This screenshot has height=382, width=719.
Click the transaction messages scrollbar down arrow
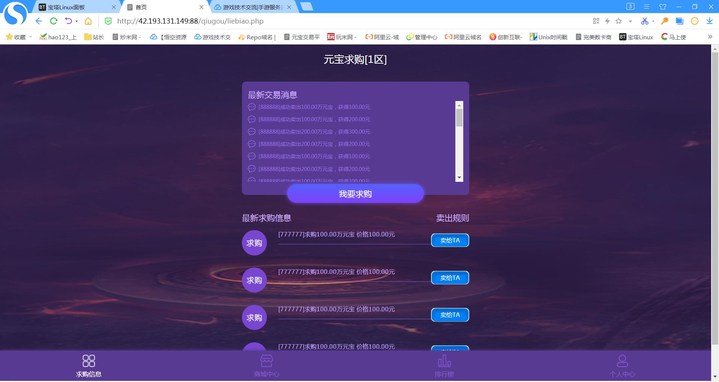click(459, 178)
